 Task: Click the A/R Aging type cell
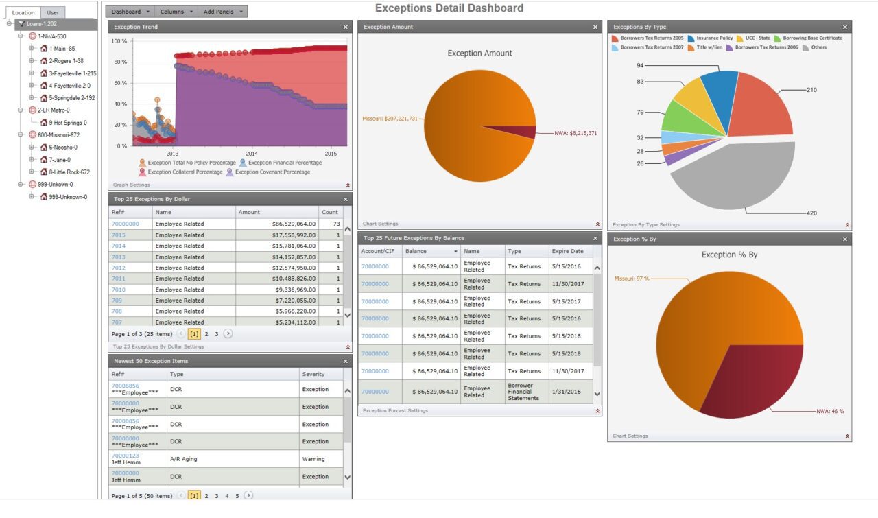click(x=233, y=459)
